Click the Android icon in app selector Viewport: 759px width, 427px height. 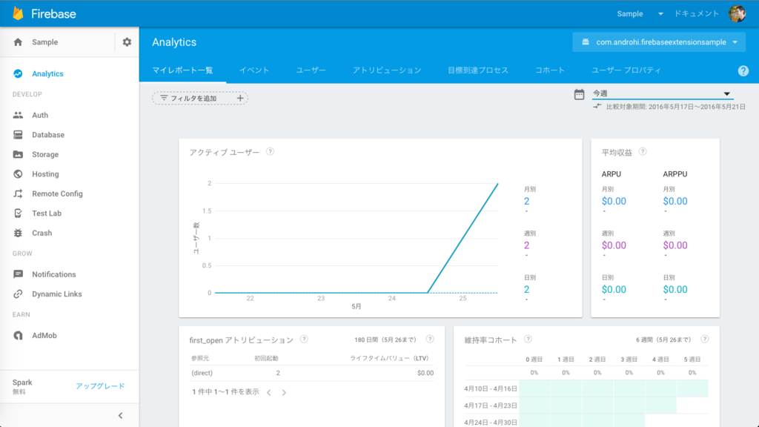(586, 42)
